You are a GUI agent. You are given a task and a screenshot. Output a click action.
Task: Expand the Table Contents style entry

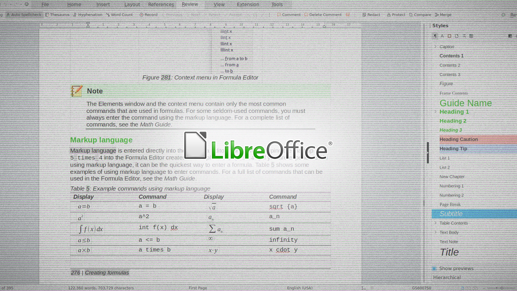[435, 223]
